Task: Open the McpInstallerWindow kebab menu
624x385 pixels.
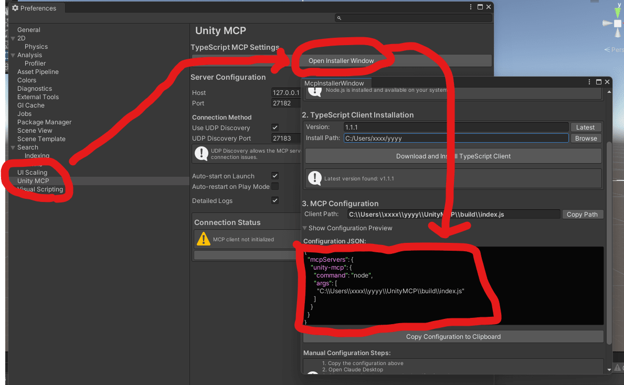Action: (589, 81)
